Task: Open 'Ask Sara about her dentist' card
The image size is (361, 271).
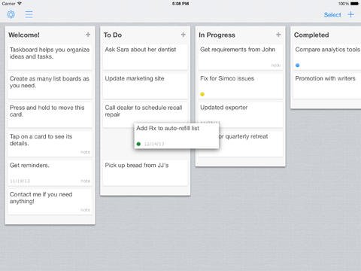Action: [x=145, y=57]
